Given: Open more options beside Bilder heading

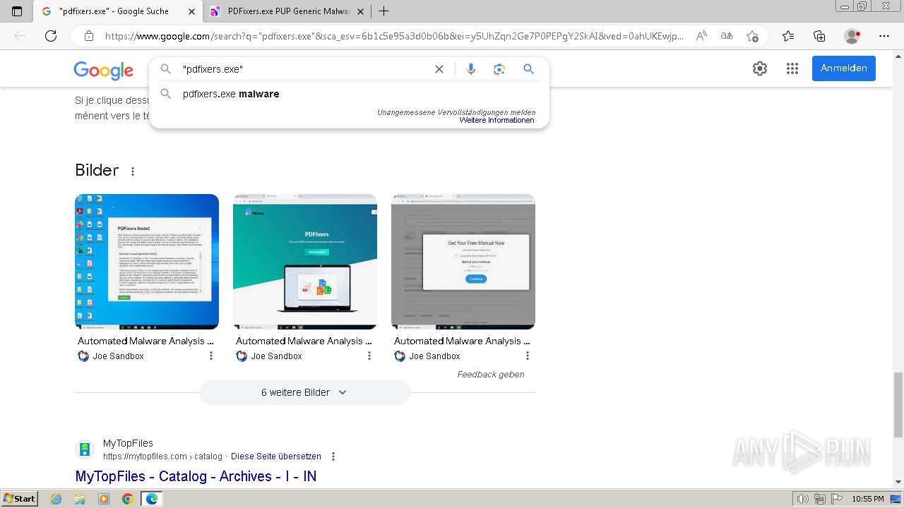Looking at the screenshot, I should coord(132,171).
